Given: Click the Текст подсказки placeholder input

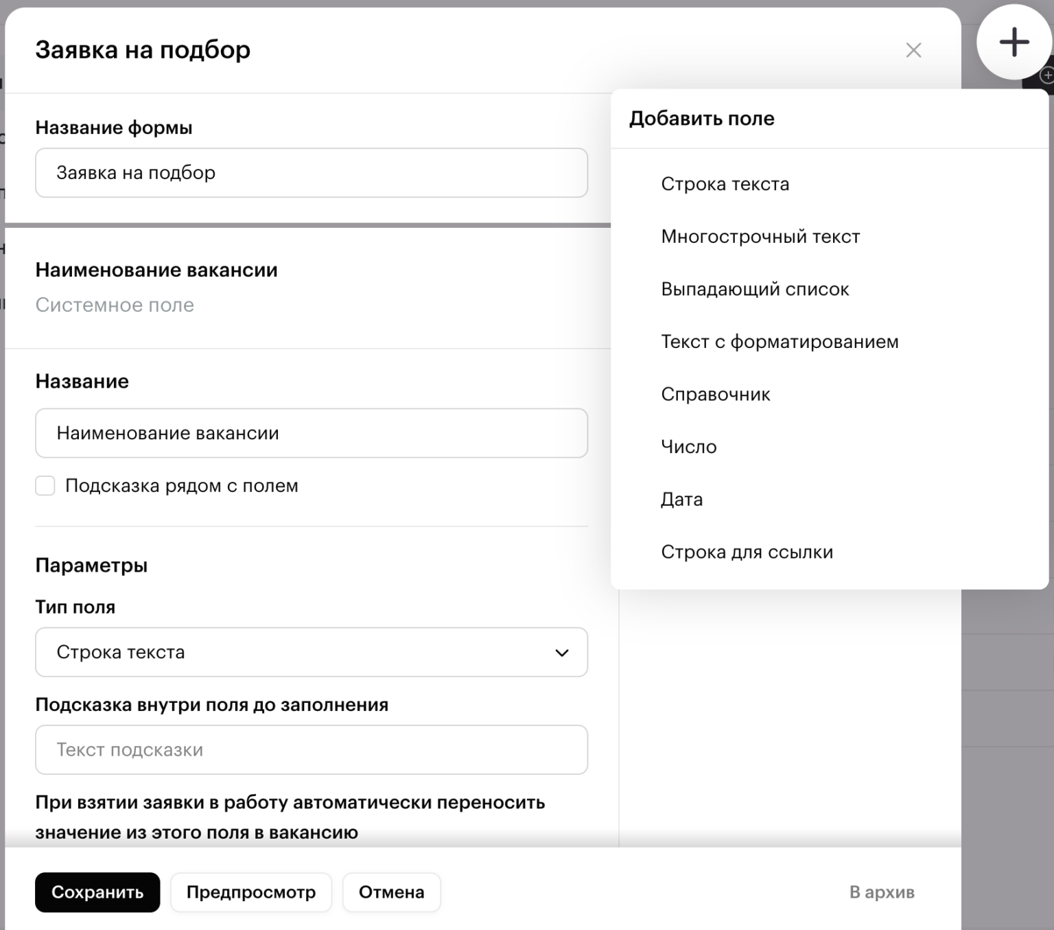Looking at the screenshot, I should point(311,749).
